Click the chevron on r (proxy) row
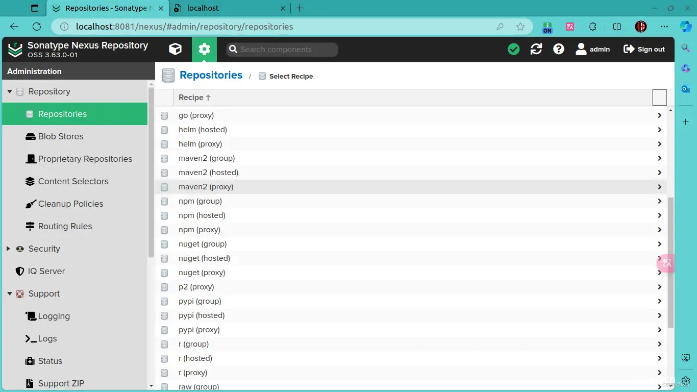This screenshot has width=697, height=392. click(x=659, y=373)
